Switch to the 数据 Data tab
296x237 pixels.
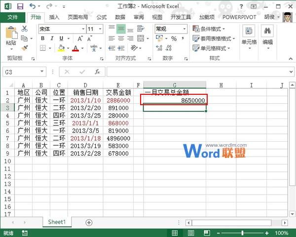120,17
